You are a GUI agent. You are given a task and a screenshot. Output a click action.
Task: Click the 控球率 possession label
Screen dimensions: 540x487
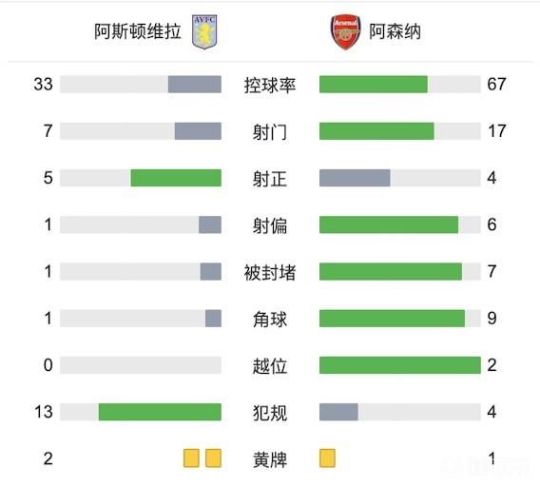[x=270, y=85]
